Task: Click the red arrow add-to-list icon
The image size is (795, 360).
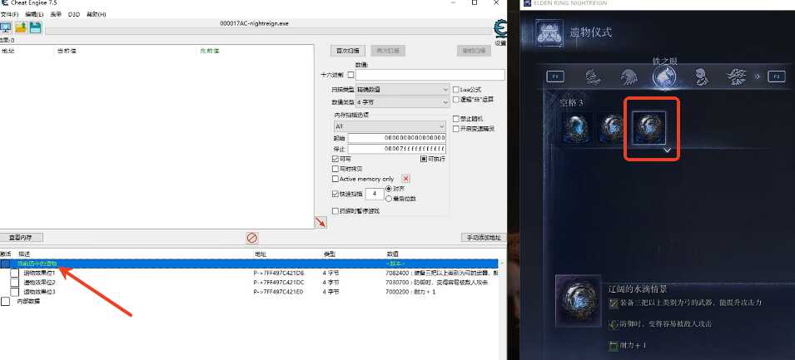Action: pos(320,222)
